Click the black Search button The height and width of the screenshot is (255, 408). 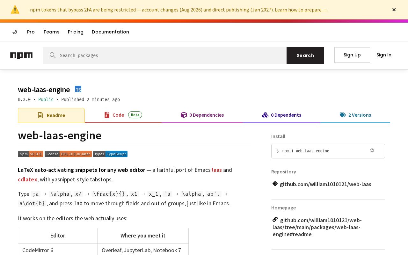click(x=305, y=55)
